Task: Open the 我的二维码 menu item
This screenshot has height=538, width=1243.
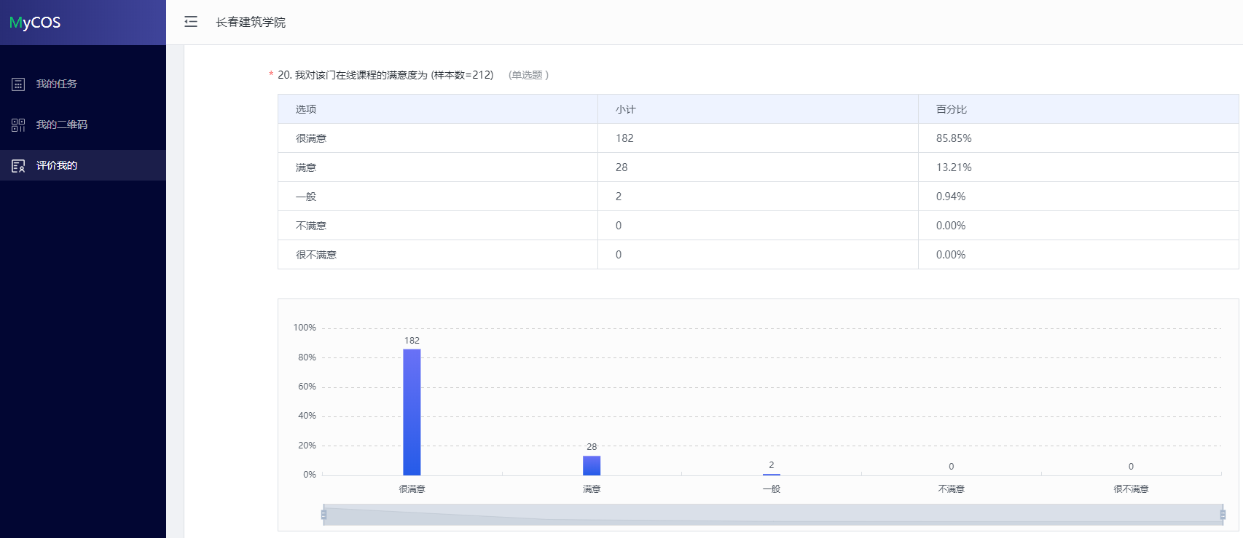Action: (x=62, y=125)
